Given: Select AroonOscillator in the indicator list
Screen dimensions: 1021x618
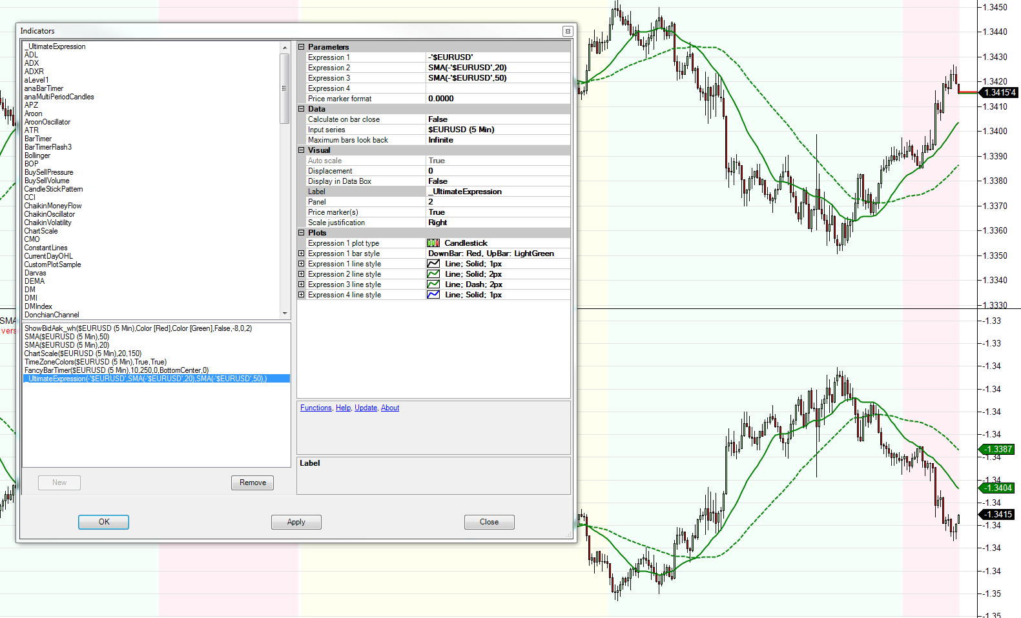Looking at the screenshot, I should pos(47,122).
